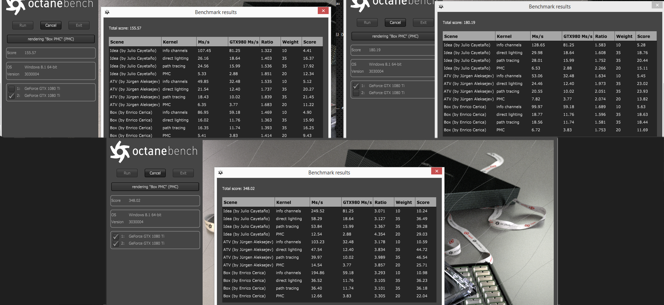Enable GPU 1 checkbox in the 155.57 score window
This screenshot has width=664, height=305.
point(12,88)
